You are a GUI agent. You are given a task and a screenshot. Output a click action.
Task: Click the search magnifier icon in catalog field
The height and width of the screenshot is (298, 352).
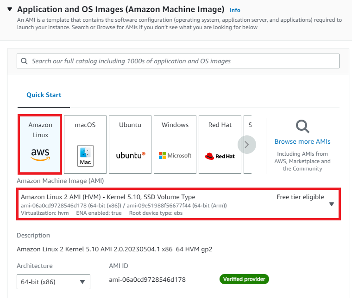coord(24,61)
